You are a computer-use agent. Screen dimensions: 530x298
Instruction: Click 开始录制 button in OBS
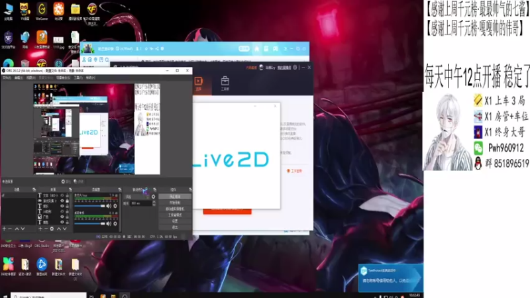[175, 203]
